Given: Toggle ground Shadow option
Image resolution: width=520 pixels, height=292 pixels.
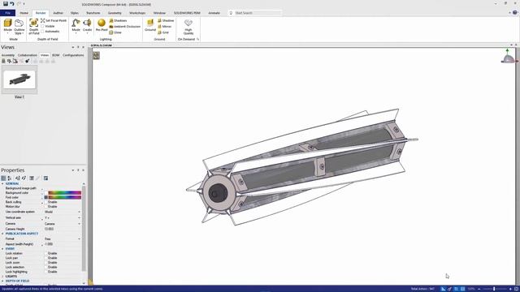Looking at the screenshot, I should click(x=166, y=20).
